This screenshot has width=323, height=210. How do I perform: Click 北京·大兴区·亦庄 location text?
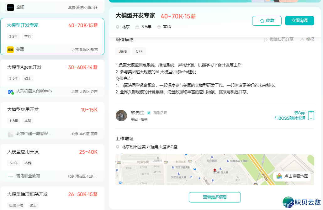(x=84, y=92)
